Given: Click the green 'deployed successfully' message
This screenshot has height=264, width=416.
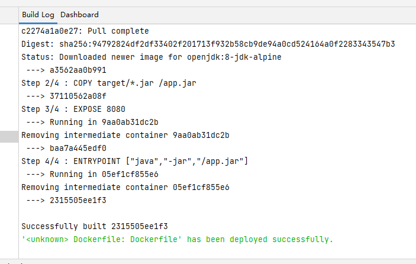Looking at the screenshot, I should (178, 239).
